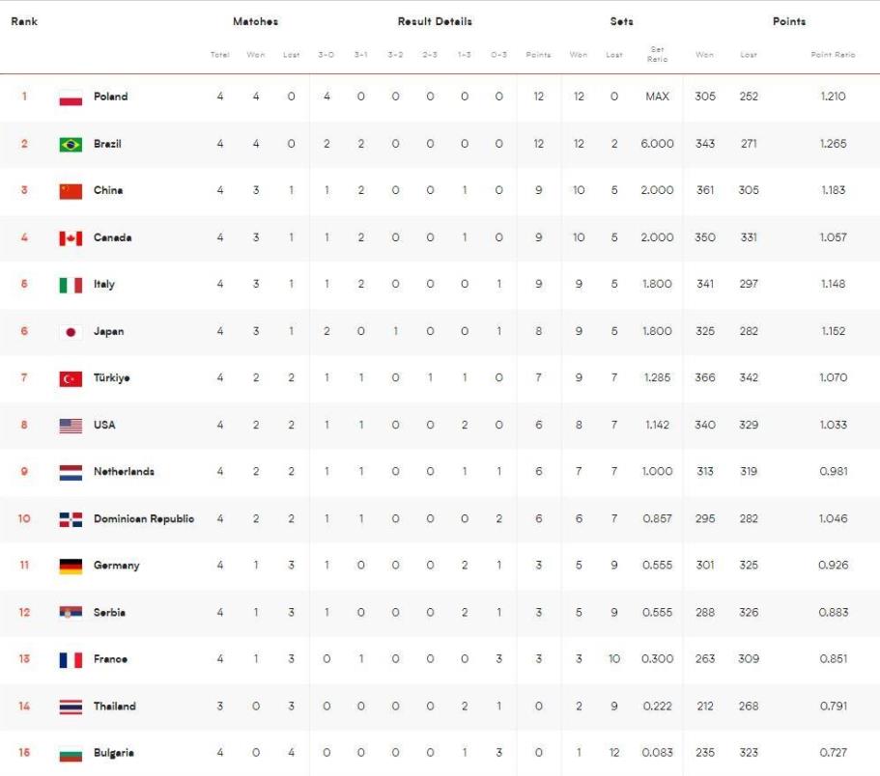880x776 pixels.
Task: Click the Set Ratio column header
Action: pos(657,54)
